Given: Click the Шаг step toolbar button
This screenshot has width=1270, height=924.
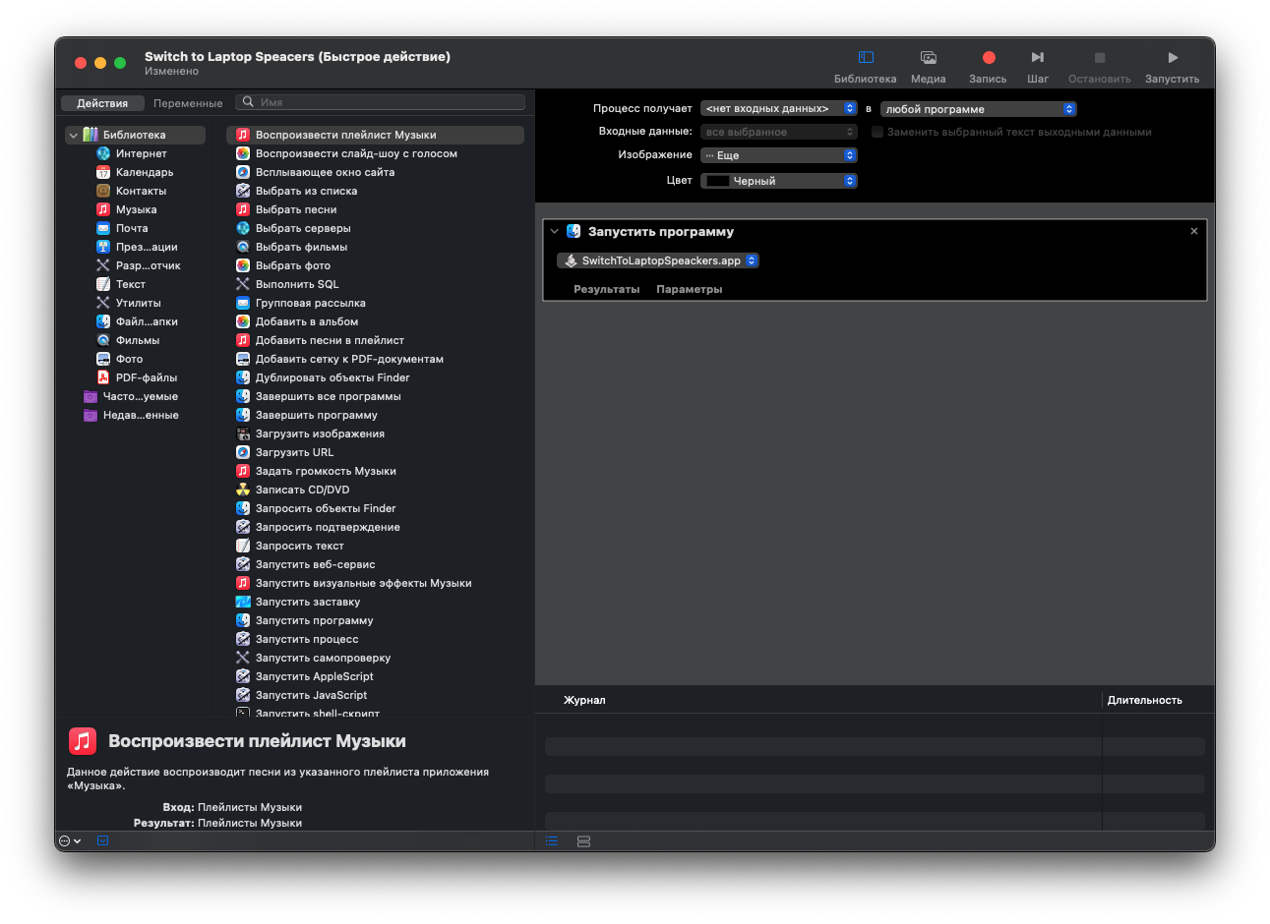Looking at the screenshot, I should tap(1038, 67).
